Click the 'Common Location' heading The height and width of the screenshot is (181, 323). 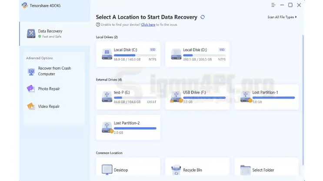pyautogui.click(x=109, y=153)
